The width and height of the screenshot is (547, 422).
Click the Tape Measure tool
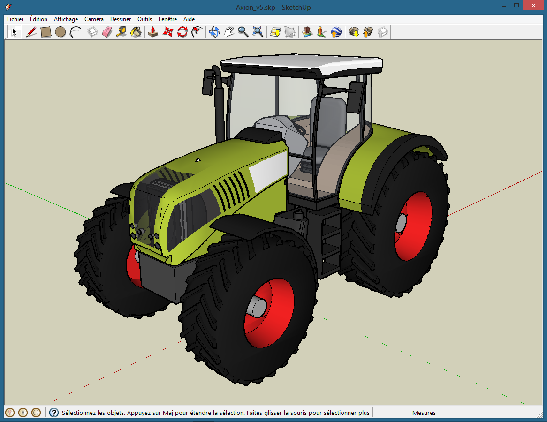click(122, 32)
